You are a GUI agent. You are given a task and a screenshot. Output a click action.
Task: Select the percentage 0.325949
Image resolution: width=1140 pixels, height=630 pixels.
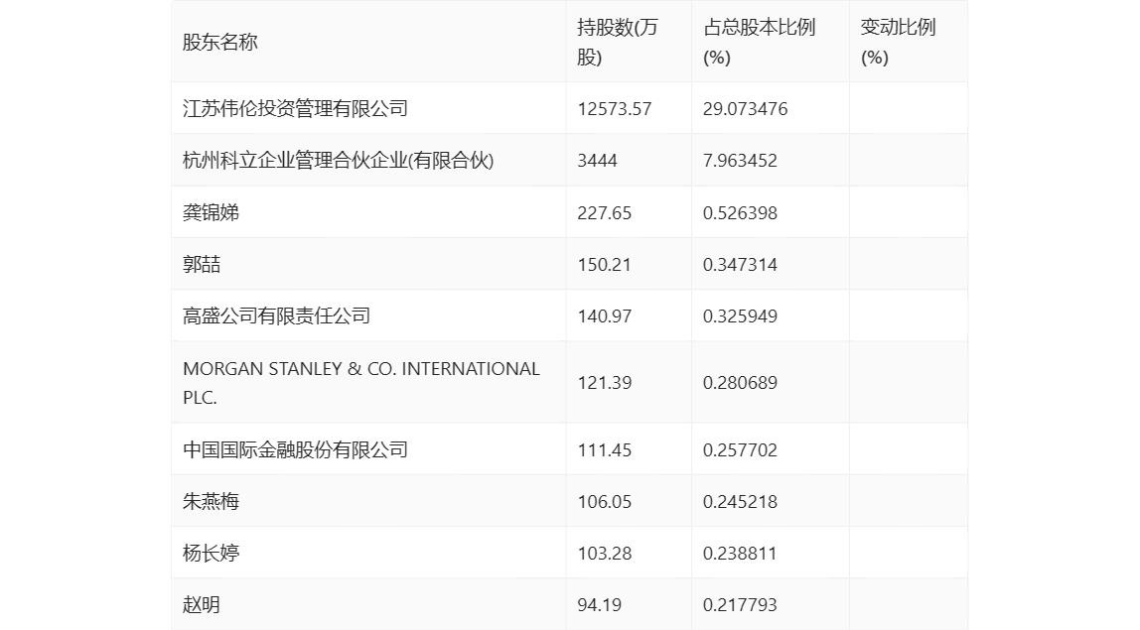(x=740, y=316)
